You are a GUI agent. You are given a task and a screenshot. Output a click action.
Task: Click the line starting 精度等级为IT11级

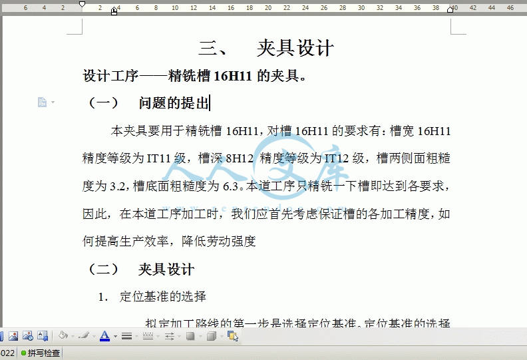(x=266, y=158)
